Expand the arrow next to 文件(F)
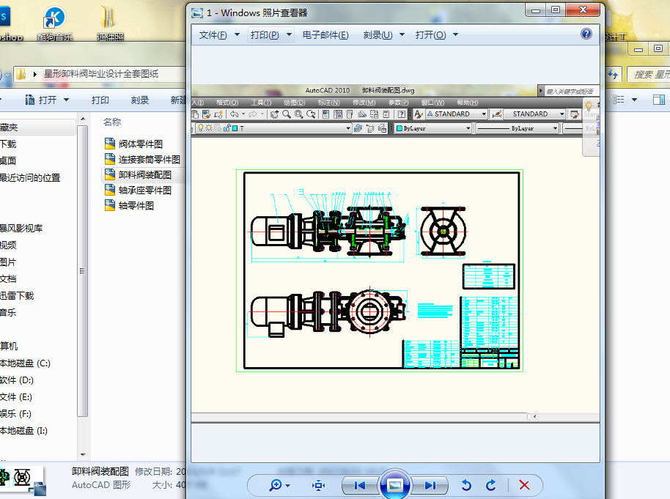This screenshot has width=670, height=499. click(238, 34)
